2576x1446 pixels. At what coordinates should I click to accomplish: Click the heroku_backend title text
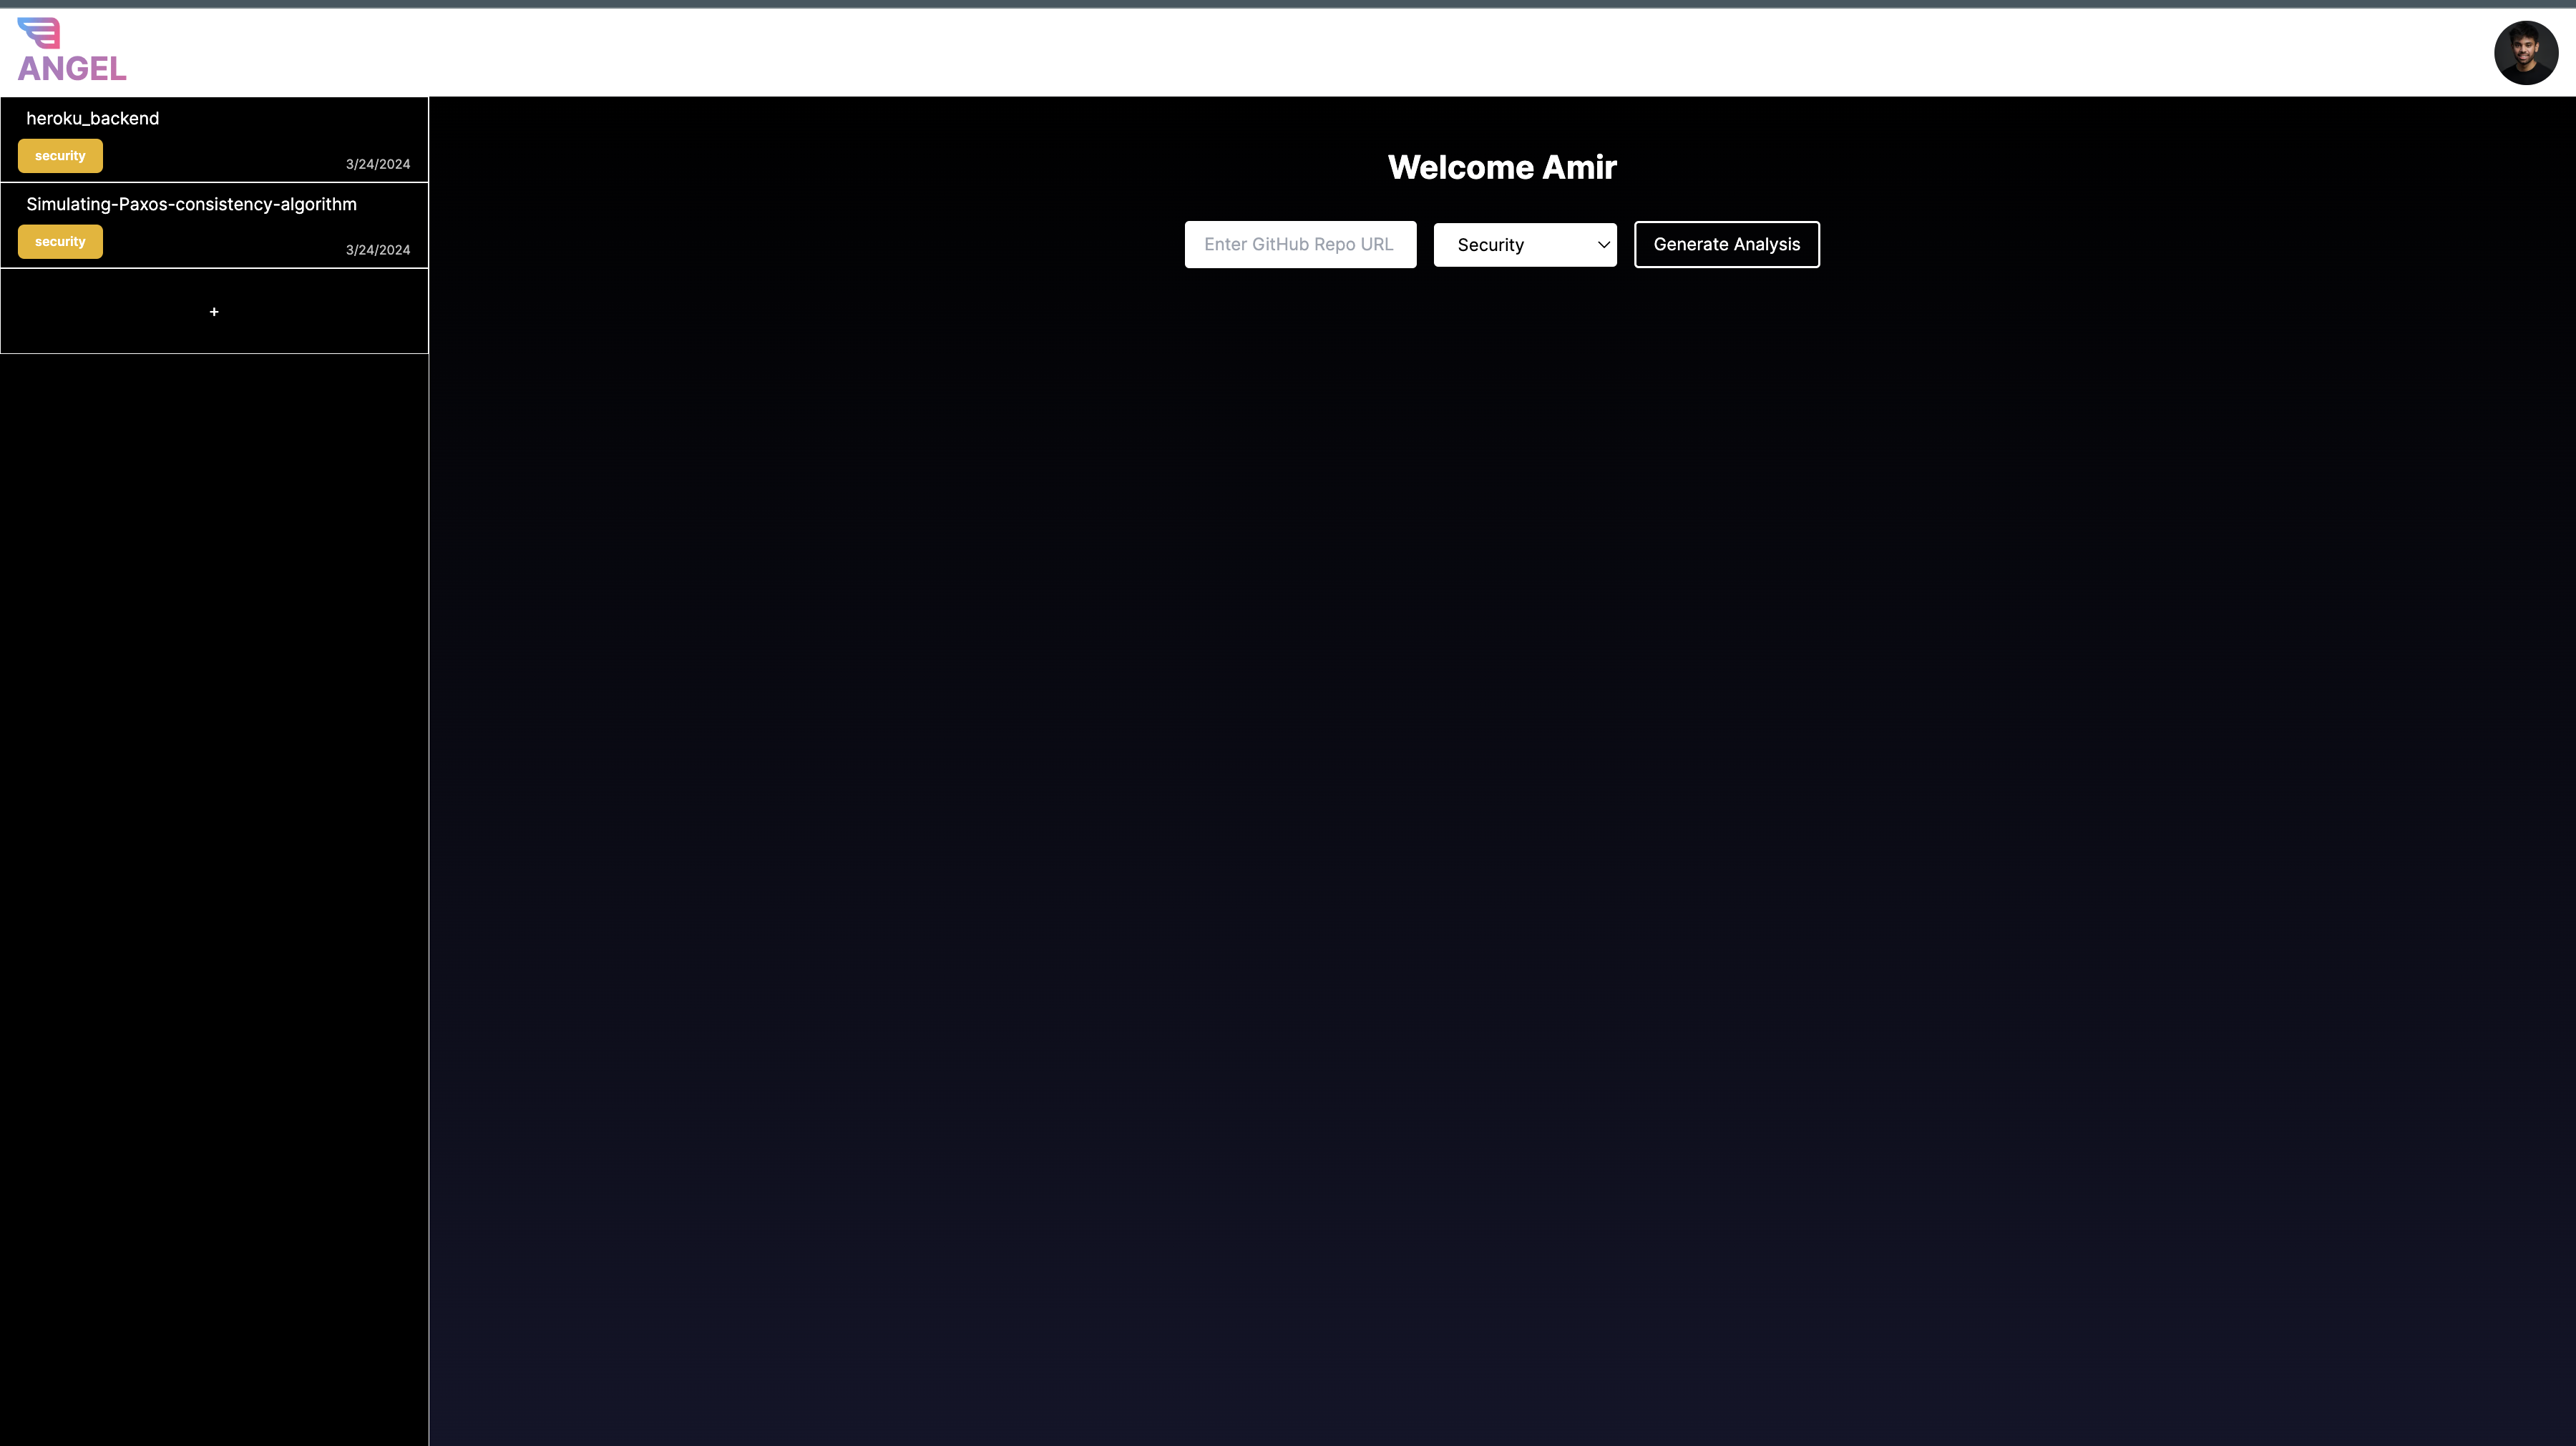click(x=92, y=118)
